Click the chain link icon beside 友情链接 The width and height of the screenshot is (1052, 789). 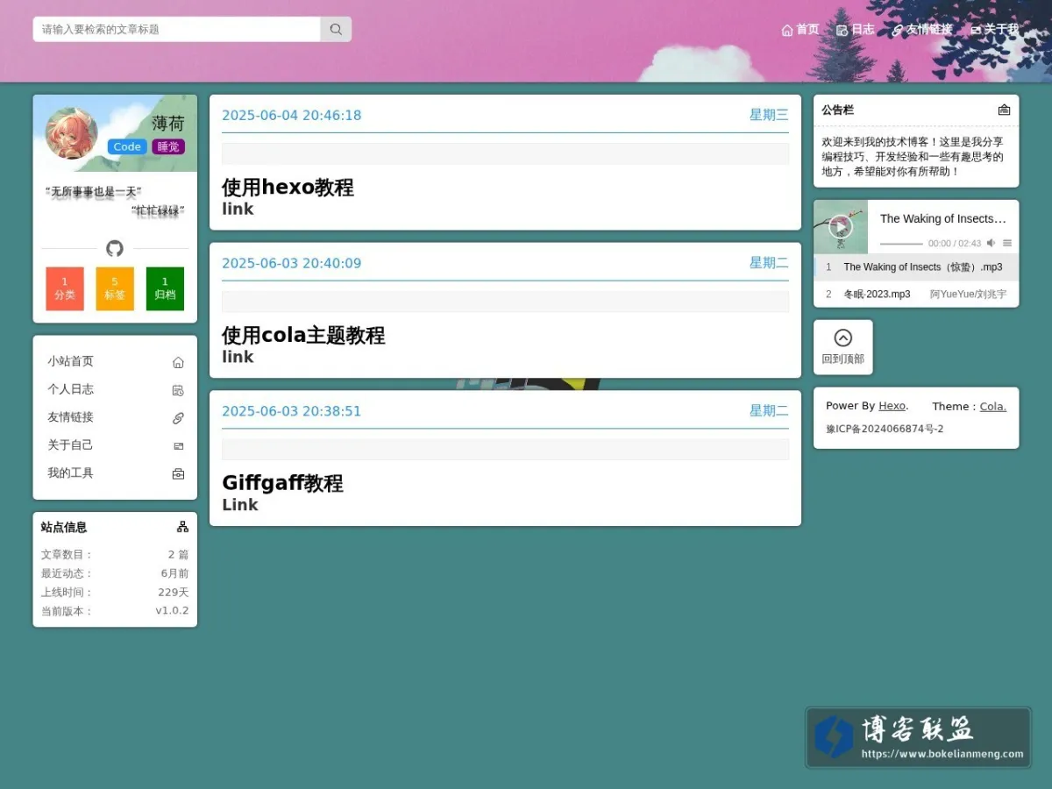178,418
